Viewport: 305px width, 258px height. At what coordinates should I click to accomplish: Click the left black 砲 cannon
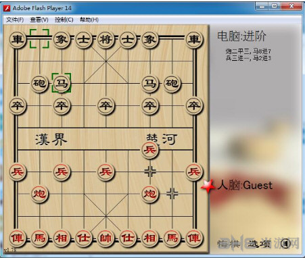click(x=40, y=84)
